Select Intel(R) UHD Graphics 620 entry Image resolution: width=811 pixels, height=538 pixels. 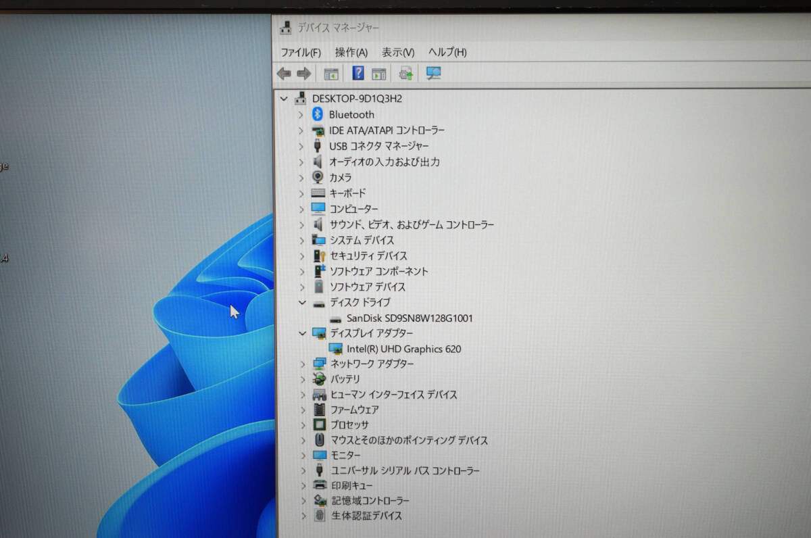click(x=404, y=349)
